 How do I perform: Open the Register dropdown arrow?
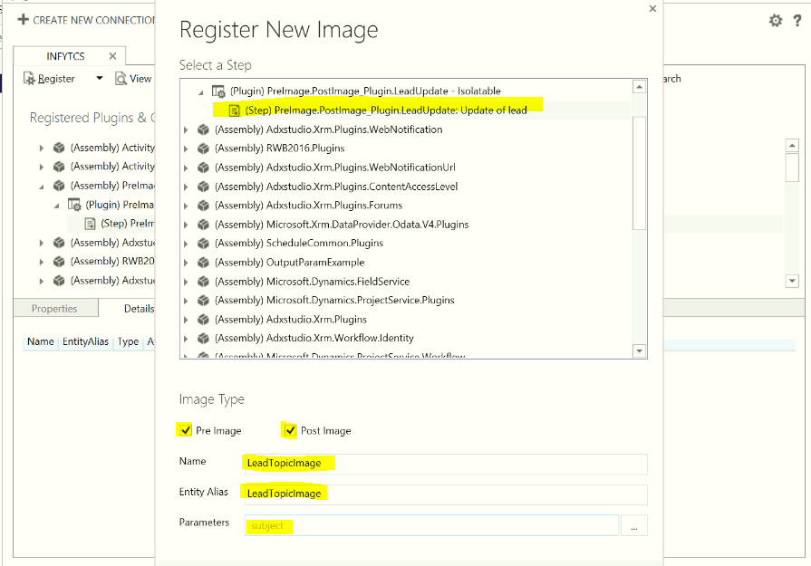[x=101, y=78]
